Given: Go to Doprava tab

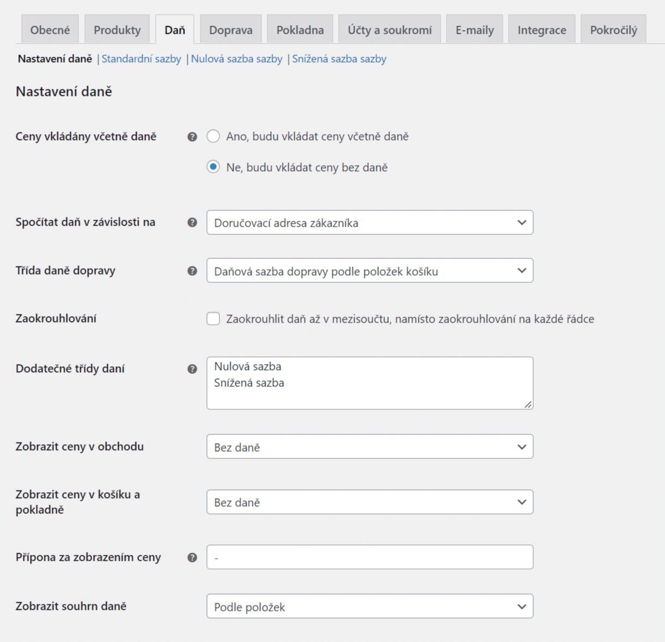Looking at the screenshot, I should point(231,29).
